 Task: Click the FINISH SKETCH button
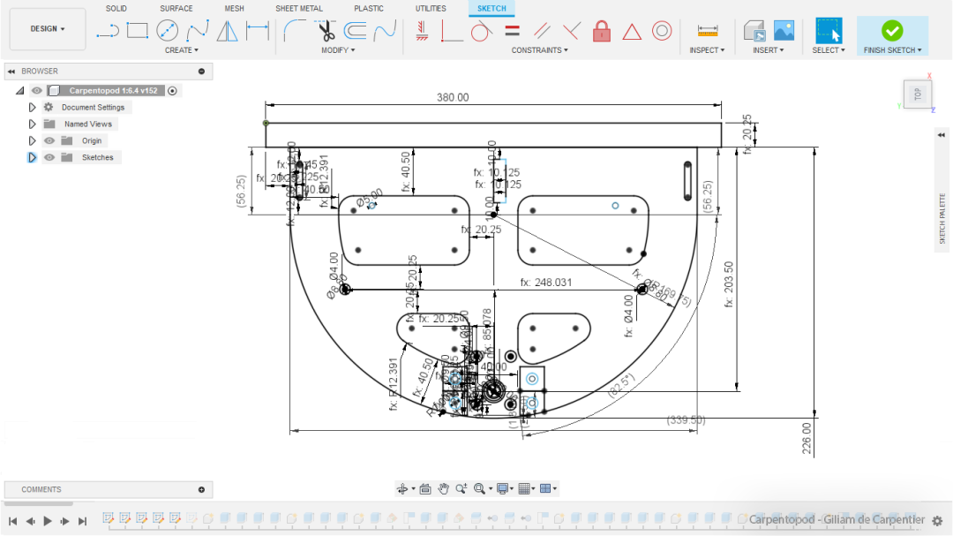[892, 36]
